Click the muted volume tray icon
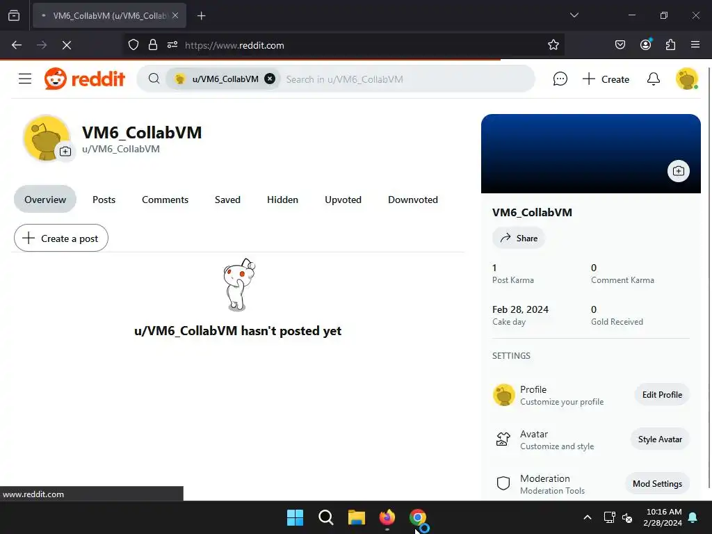The image size is (712, 534). click(x=627, y=517)
